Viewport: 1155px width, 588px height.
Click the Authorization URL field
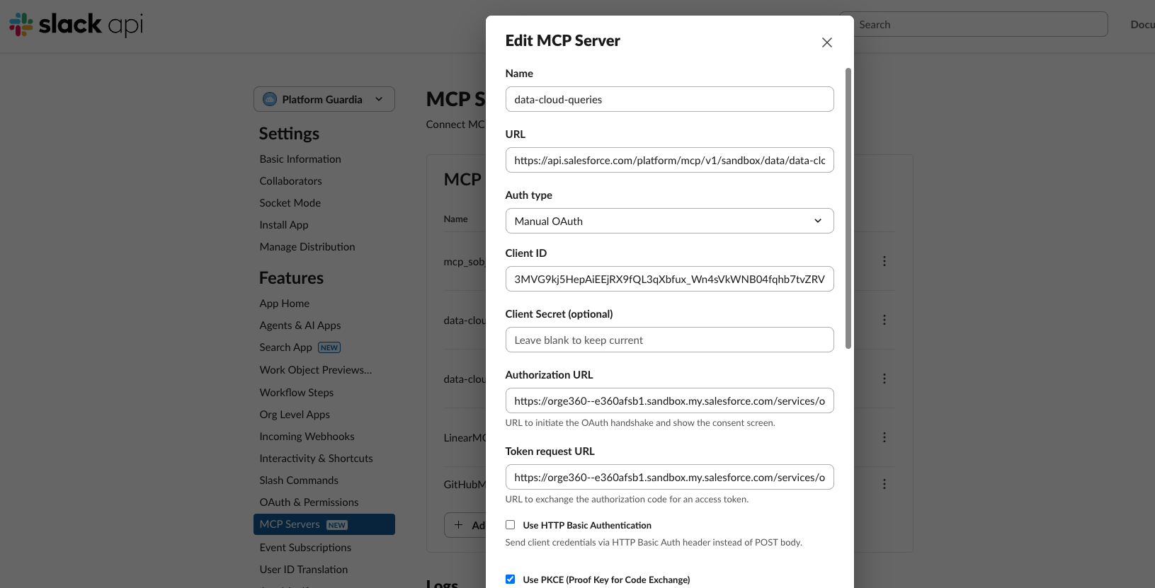669,400
